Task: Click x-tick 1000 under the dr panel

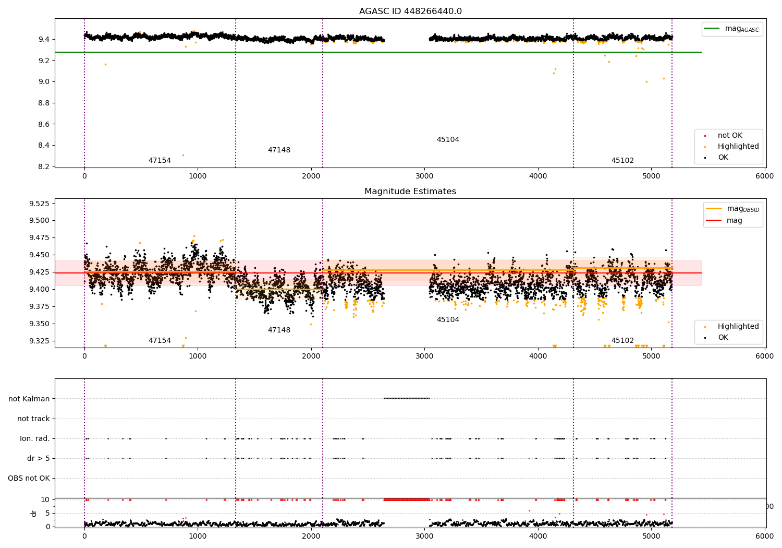Action: pos(198,536)
